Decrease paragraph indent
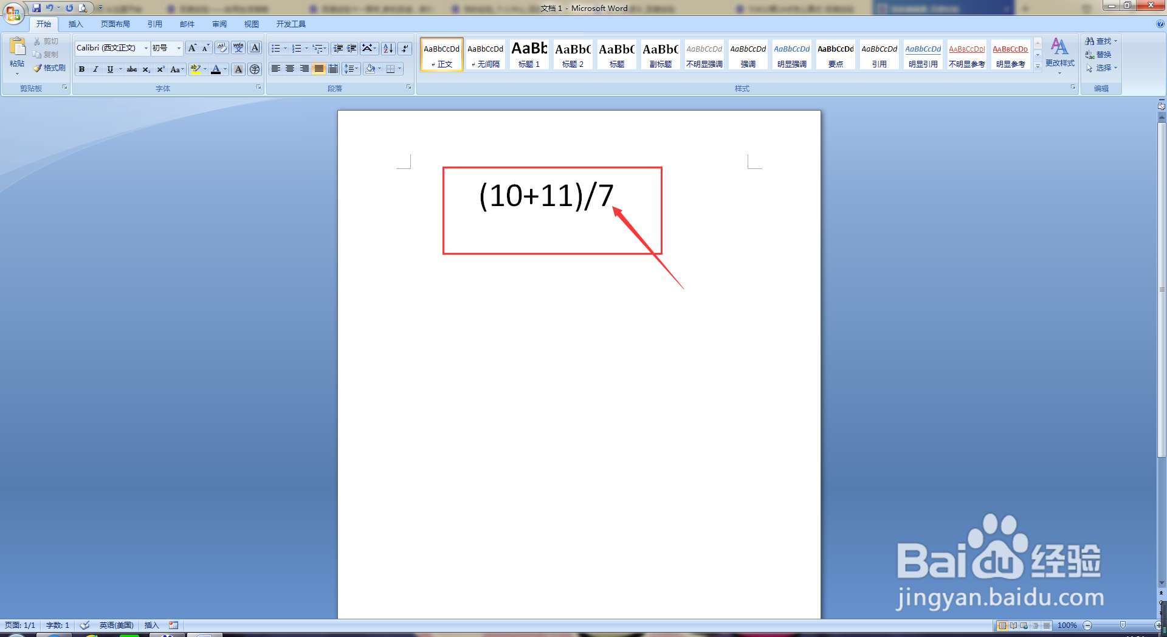1167x637 pixels. point(338,48)
